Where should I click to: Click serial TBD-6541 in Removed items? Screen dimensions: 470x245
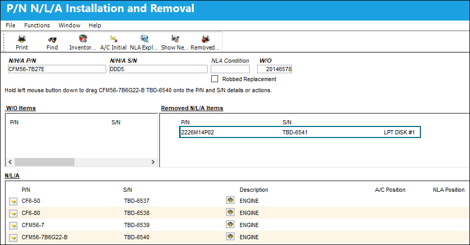[295, 132]
